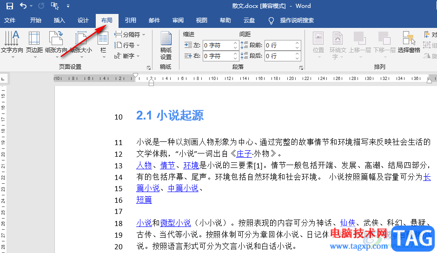Image resolution: width=437 pixels, height=253 pixels.
Task: Open the 文件 tab
Action: (x=10, y=20)
